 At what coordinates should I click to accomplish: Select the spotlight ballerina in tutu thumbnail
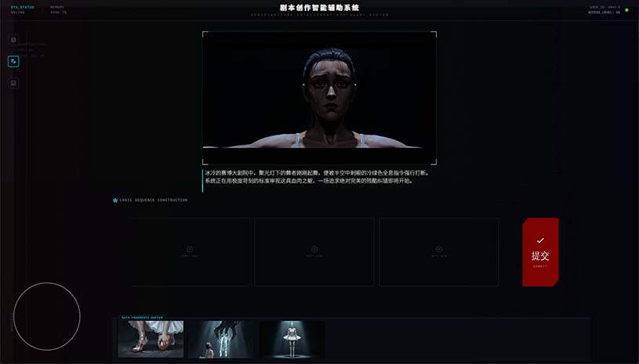[x=292, y=339]
